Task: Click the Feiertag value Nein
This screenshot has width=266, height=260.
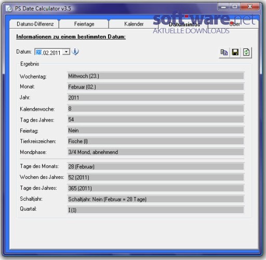Action: point(155,131)
